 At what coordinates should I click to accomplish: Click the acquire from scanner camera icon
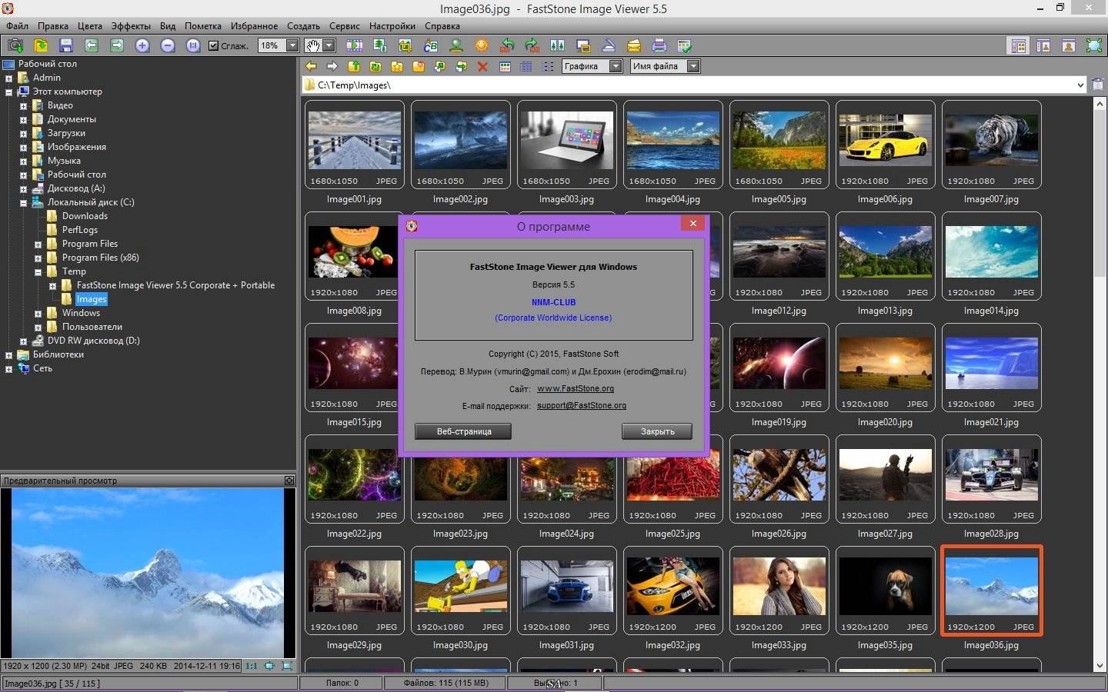pyautogui.click(x=15, y=45)
